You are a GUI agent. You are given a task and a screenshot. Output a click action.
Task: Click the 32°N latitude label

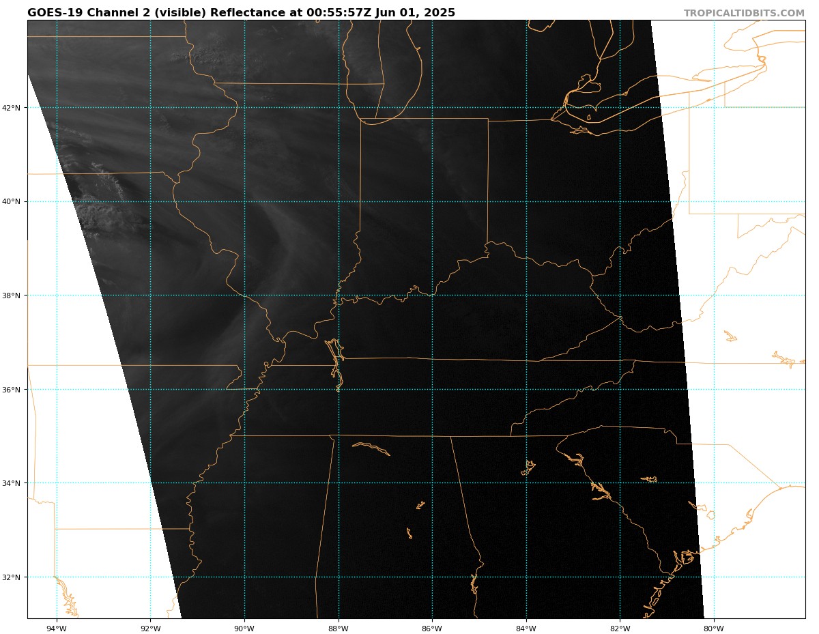12,577
